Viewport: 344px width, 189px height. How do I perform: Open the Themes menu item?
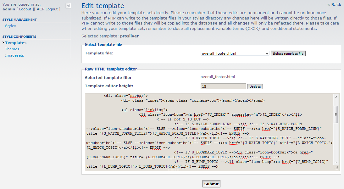12,49
